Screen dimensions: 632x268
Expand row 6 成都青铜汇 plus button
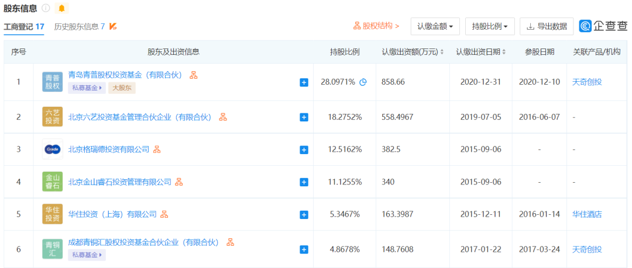pyautogui.click(x=304, y=250)
